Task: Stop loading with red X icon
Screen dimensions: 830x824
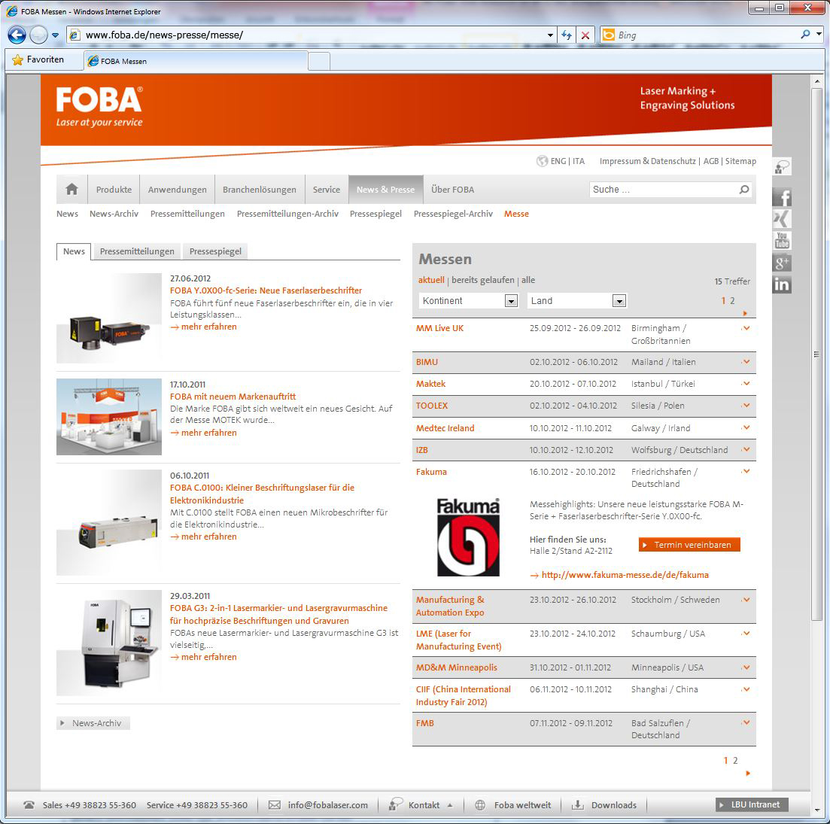Action: [585, 35]
